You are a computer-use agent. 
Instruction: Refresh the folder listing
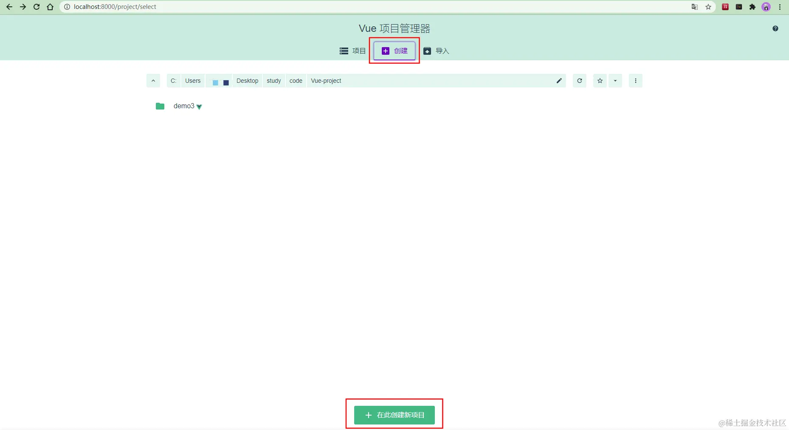pyautogui.click(x=580, y=81)
